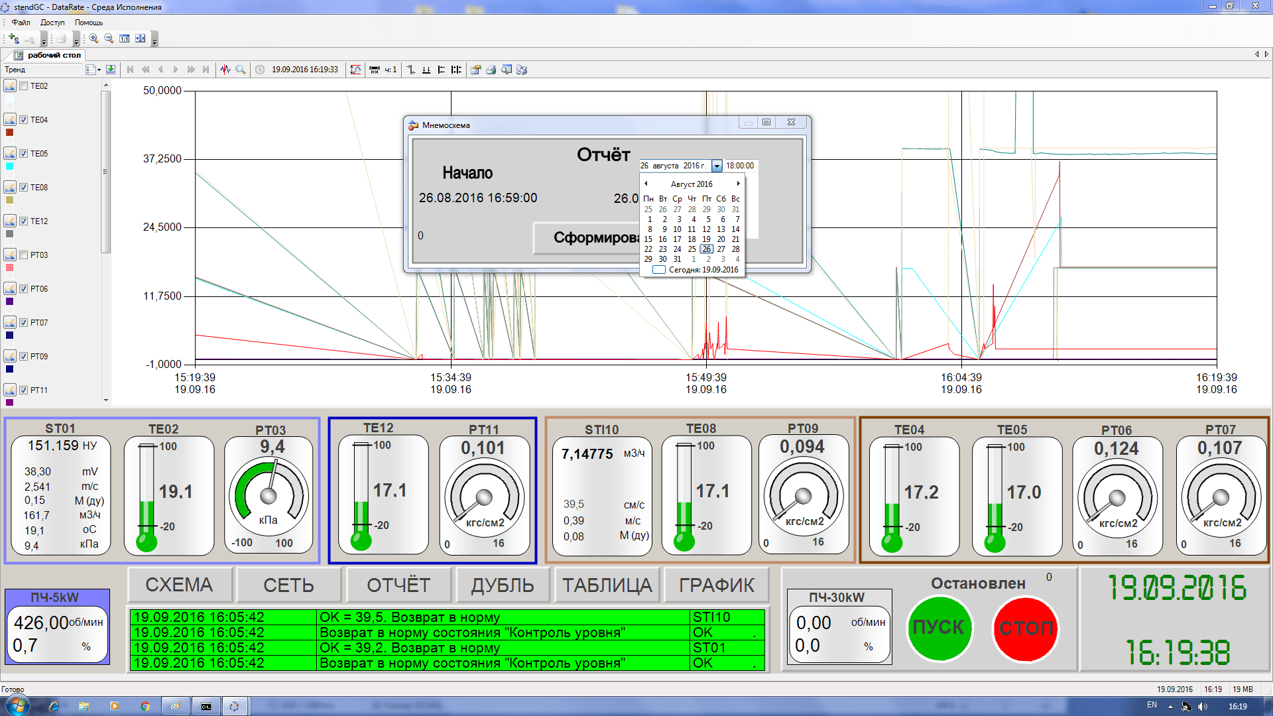
Task: Open the date dropdown in report dialog
Action: coord(717,166)
